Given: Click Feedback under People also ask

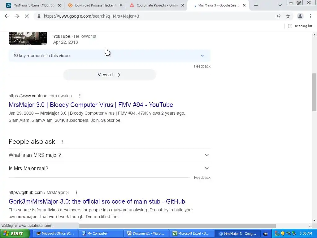Looking at the screenshot, I should coord(202,178).
